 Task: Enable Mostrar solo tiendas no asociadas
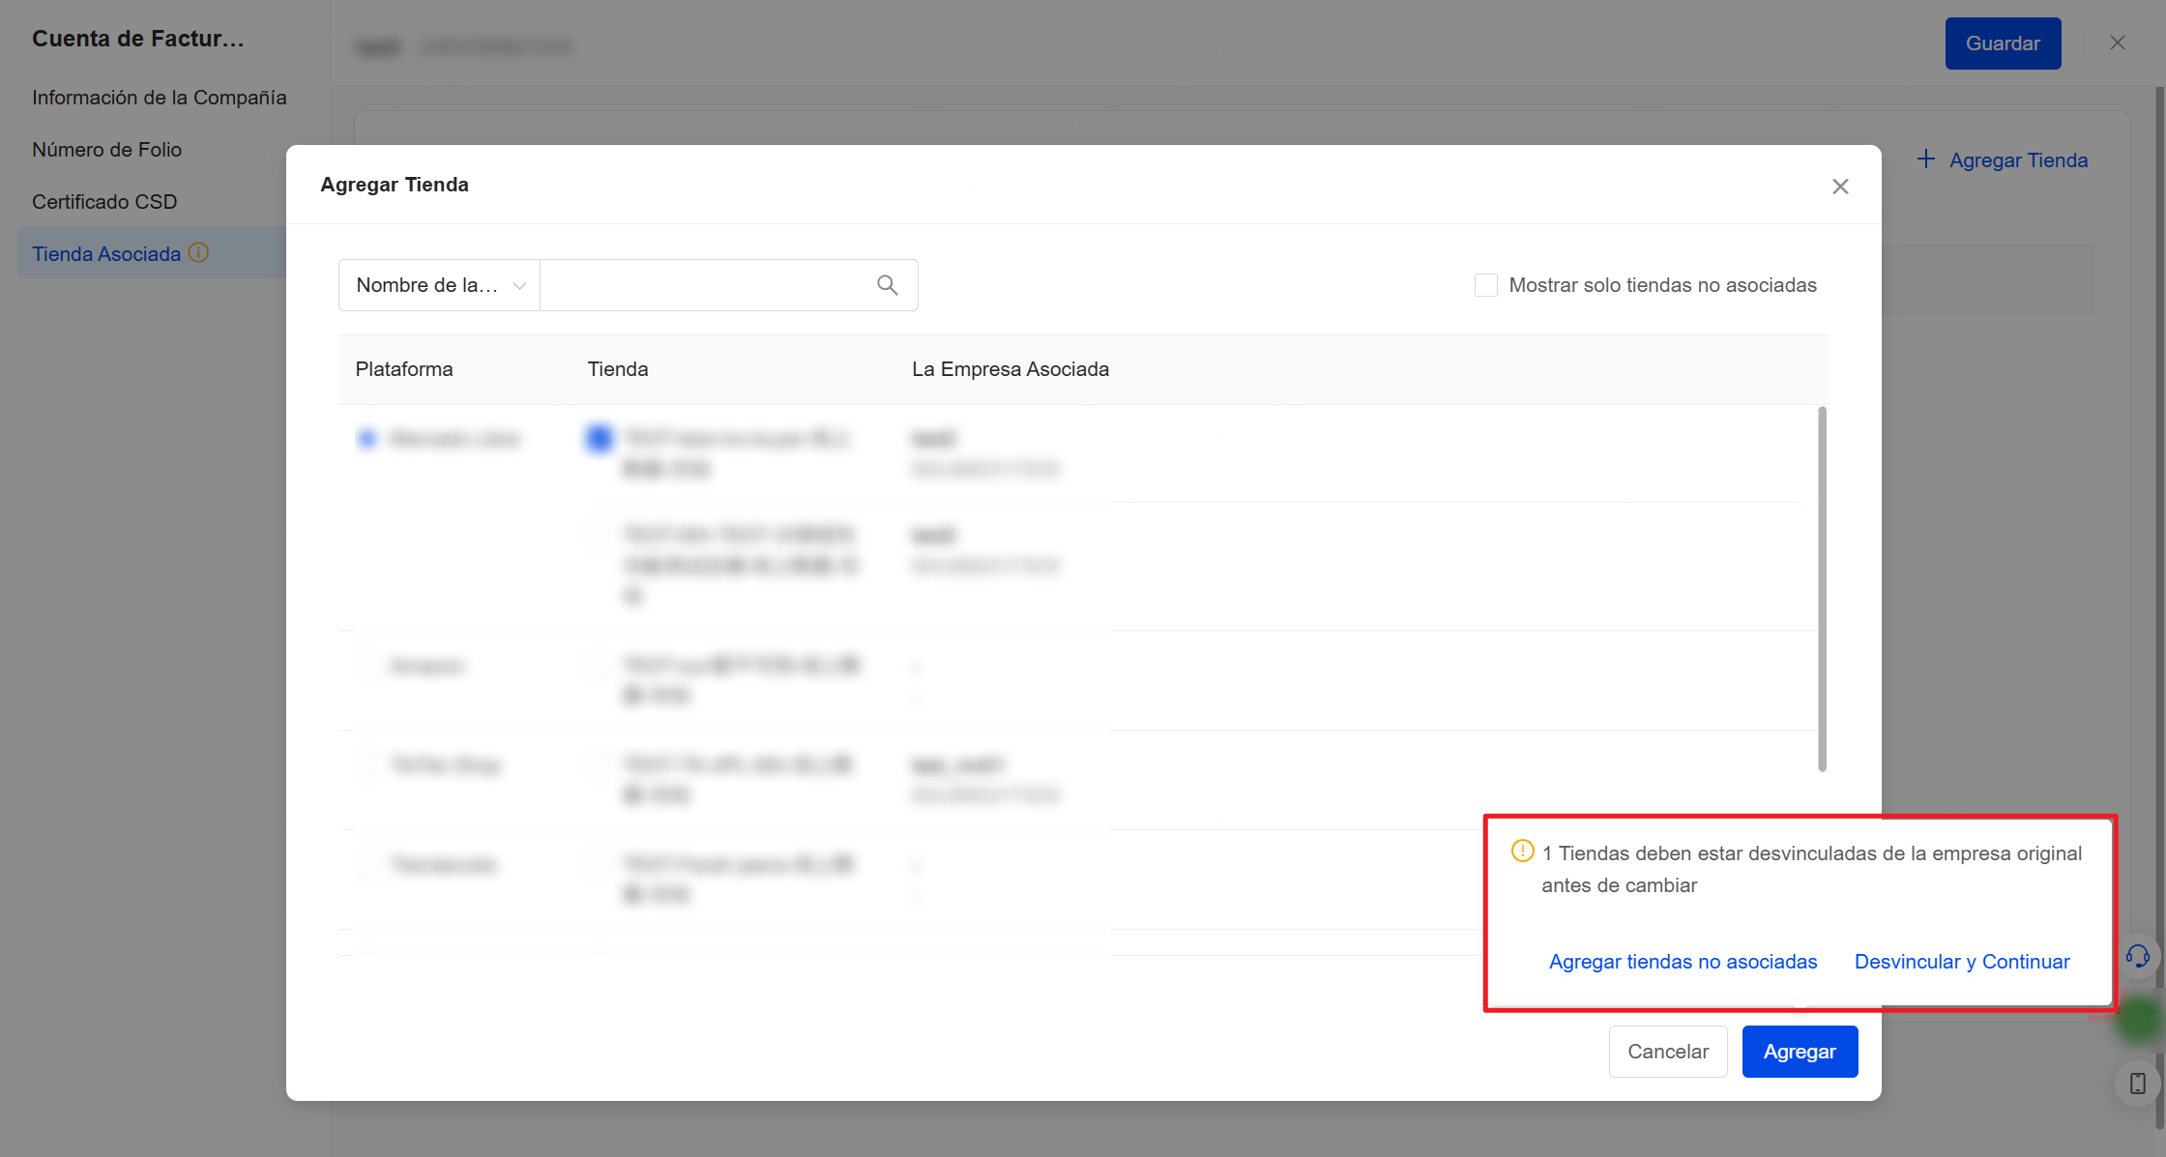(x=1485, y=285)
